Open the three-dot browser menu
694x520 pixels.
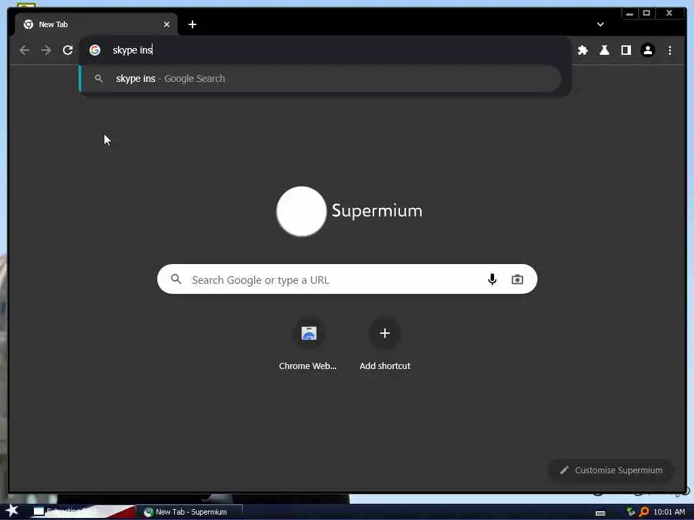[670, 50]
